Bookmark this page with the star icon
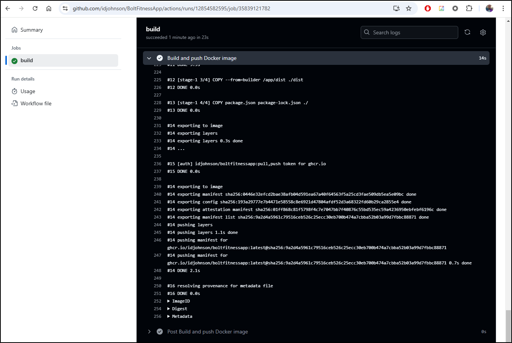Viewport: 512px width, 343px height. pos(409,8)
